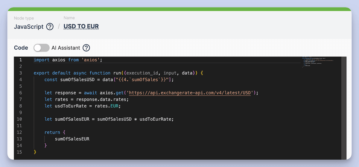Image resolution: width=359 pixels, height=167 pixels.
Task: Enable the AI Assistant toggle
Action: [x=41, y=48]
